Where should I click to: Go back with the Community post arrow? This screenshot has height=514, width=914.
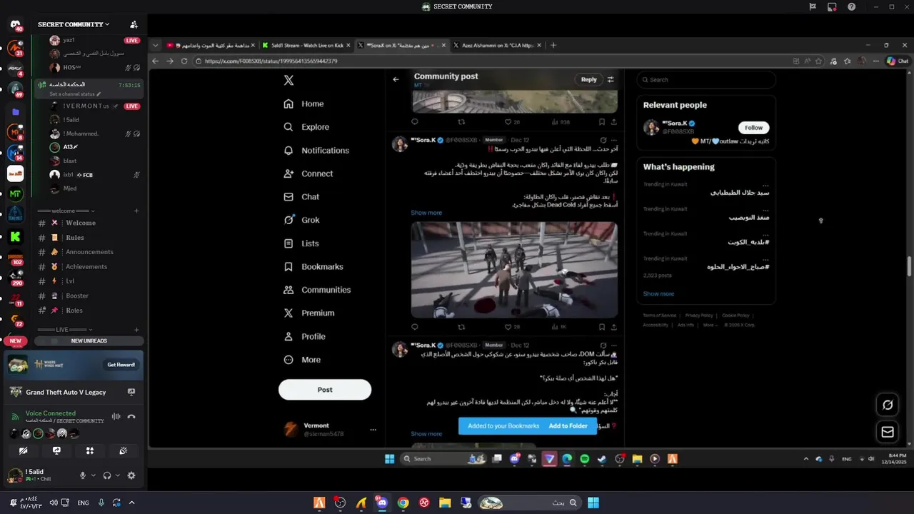point(396,79)
